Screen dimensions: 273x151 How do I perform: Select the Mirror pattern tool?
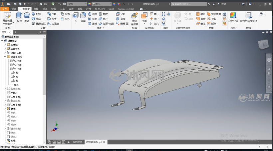(x=168, y=14)
